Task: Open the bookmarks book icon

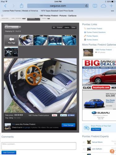Action: [x=95, y=6]
